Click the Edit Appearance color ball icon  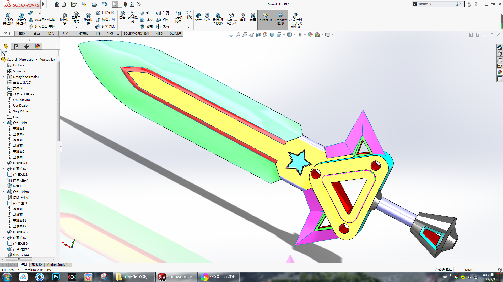click(x=310, y=35)
